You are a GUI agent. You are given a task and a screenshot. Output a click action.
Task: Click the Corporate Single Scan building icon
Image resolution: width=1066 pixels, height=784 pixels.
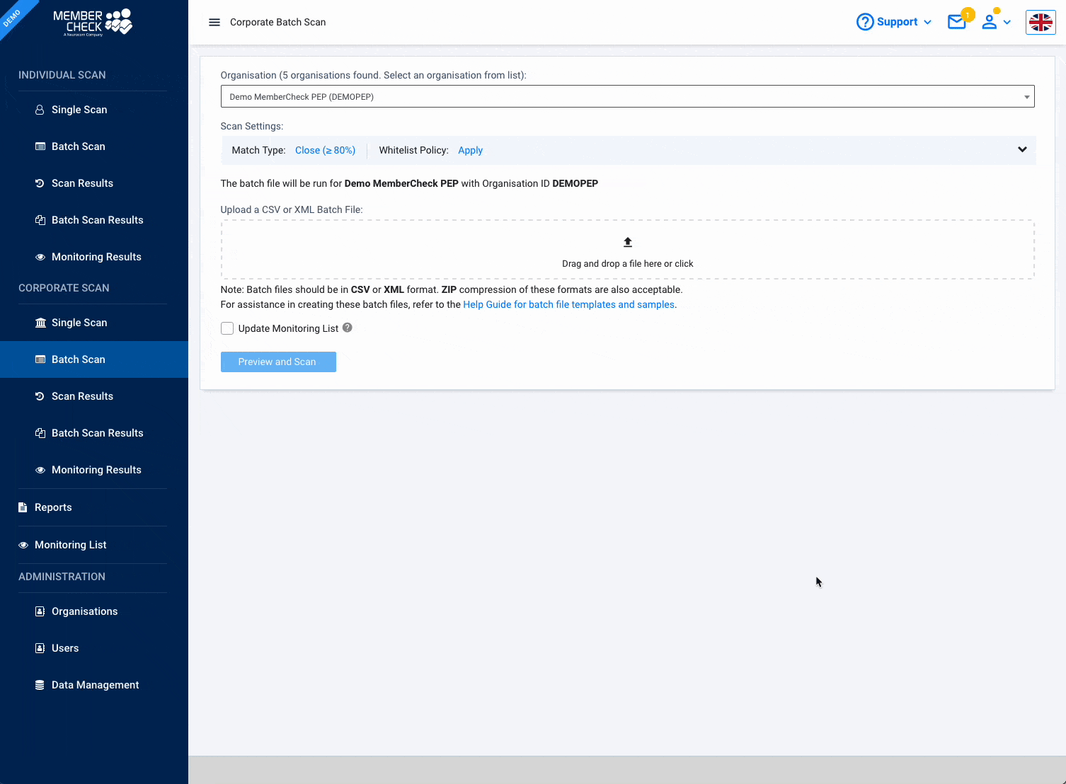click(40, 323)
